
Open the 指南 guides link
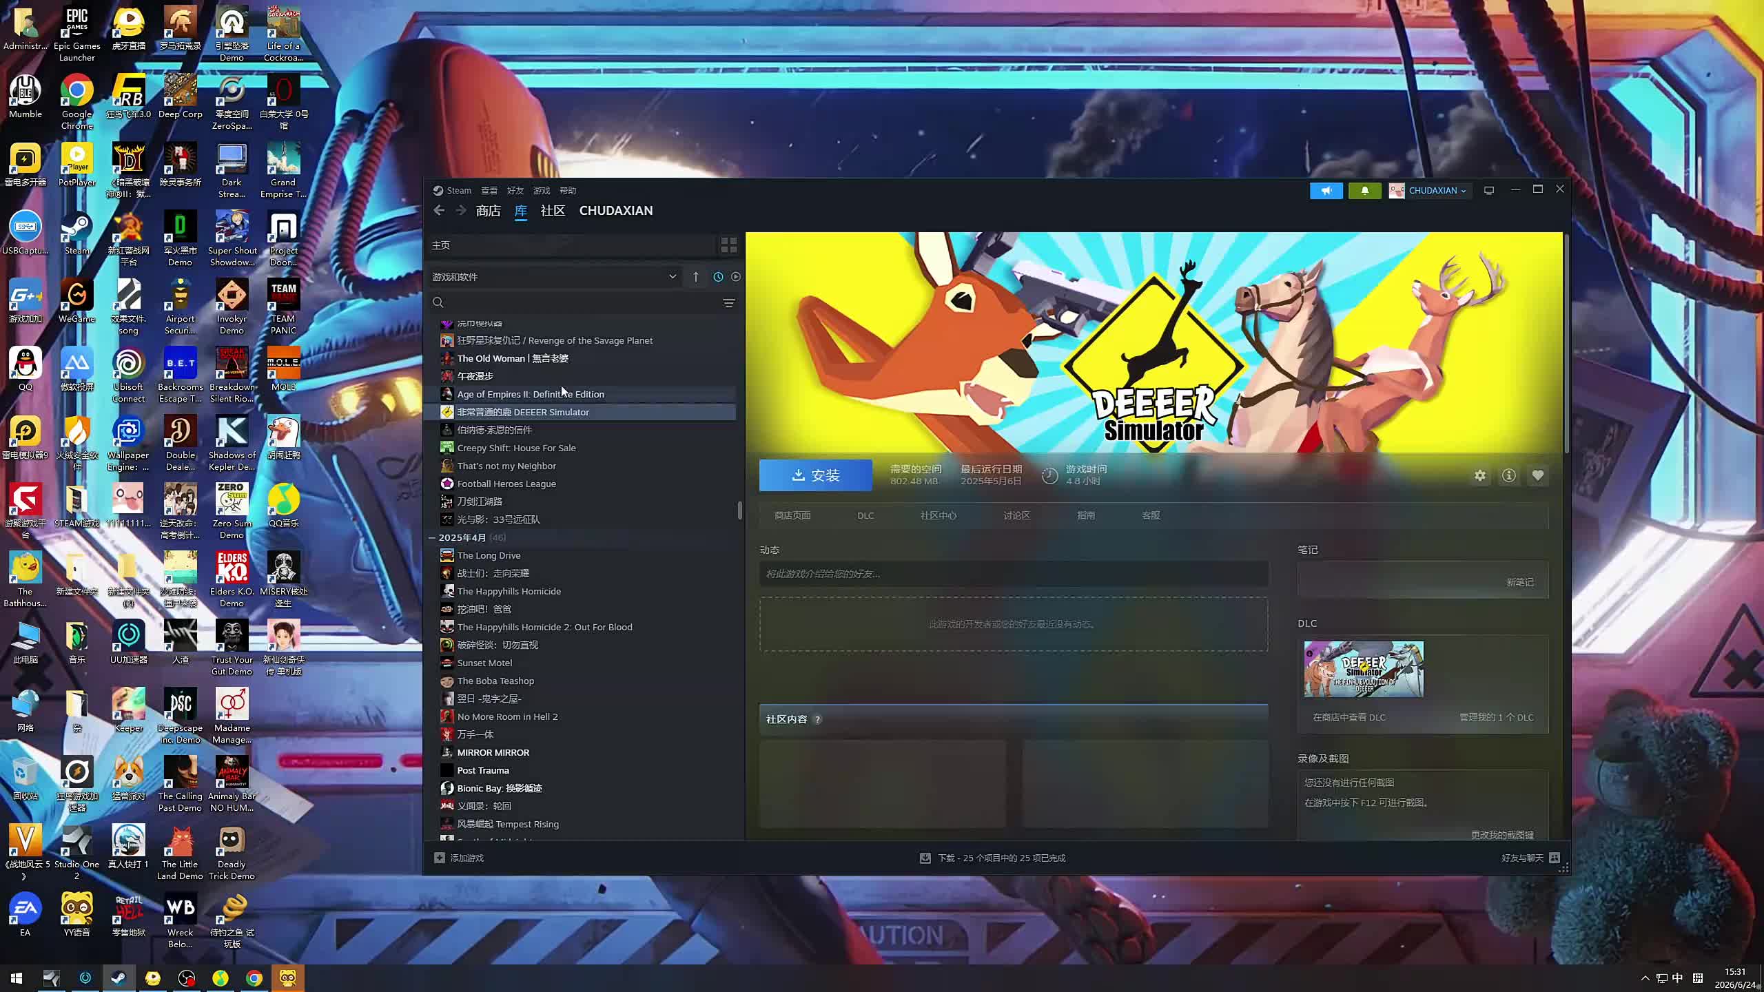(1086, 515)
